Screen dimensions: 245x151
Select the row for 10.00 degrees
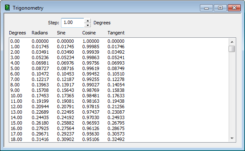[x=119, y=96]
